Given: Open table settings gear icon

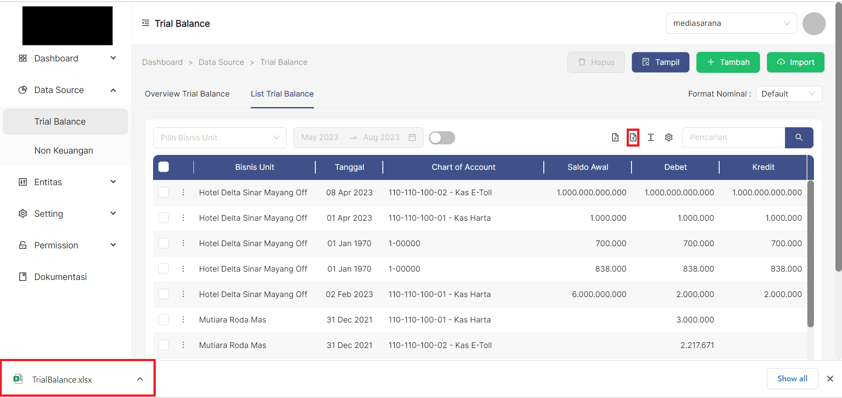Looking at the screenshot, I should 669,138.
